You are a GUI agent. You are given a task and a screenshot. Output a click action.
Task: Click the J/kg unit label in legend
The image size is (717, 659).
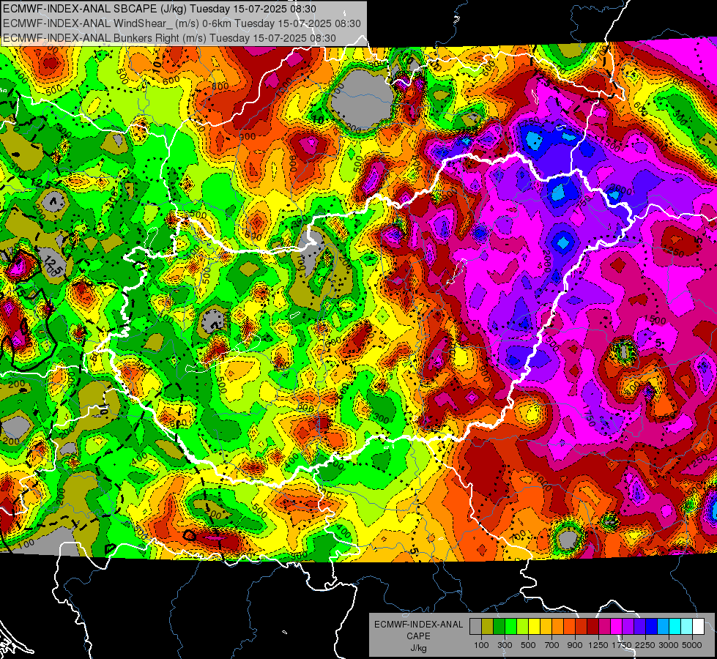coord(418,648)
